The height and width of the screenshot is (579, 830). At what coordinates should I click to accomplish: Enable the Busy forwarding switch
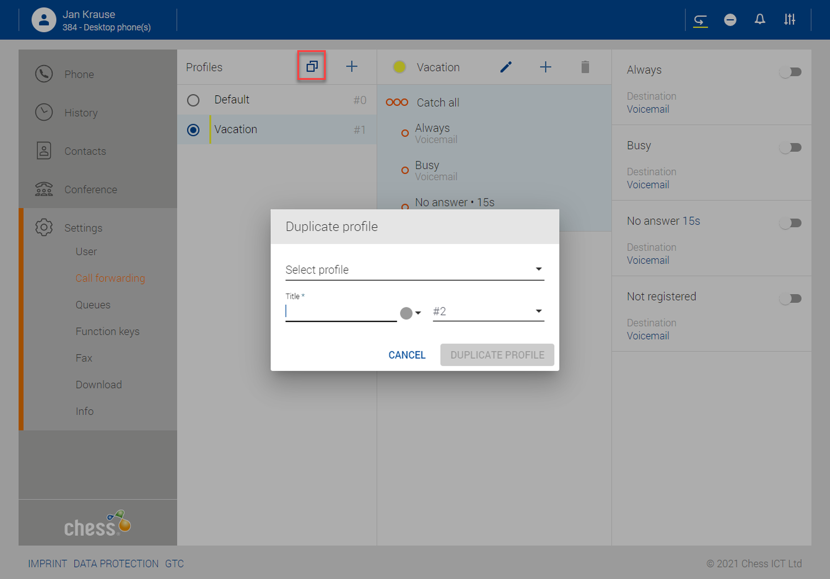pos(791,148)
